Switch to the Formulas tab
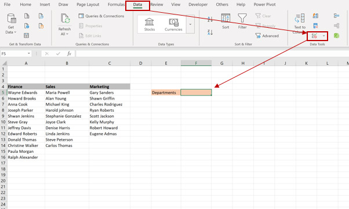This screenshot has height=209, width=349. pos(116,5)
